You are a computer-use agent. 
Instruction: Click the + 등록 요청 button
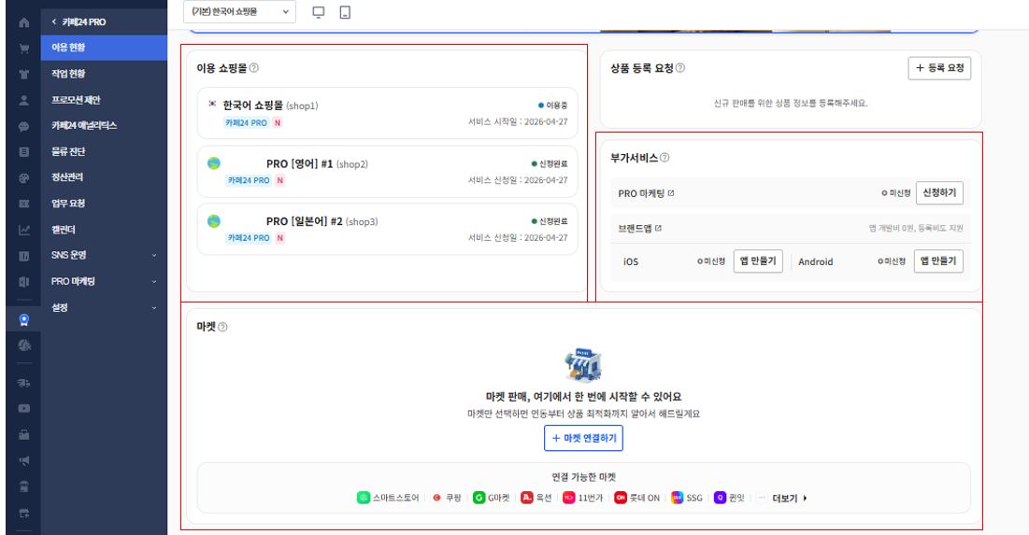point(939,68)
